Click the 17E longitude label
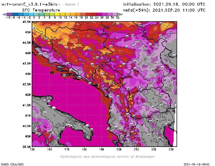Image resolution: width=215 pixels, height=166 pixels. pyautogui.click(x=67, y=149)
